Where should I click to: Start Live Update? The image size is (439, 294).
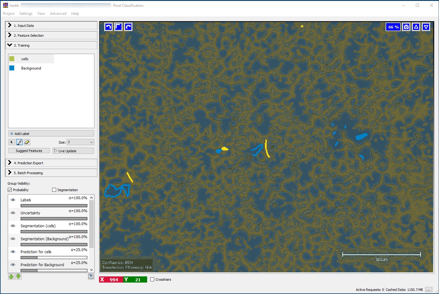73,150
